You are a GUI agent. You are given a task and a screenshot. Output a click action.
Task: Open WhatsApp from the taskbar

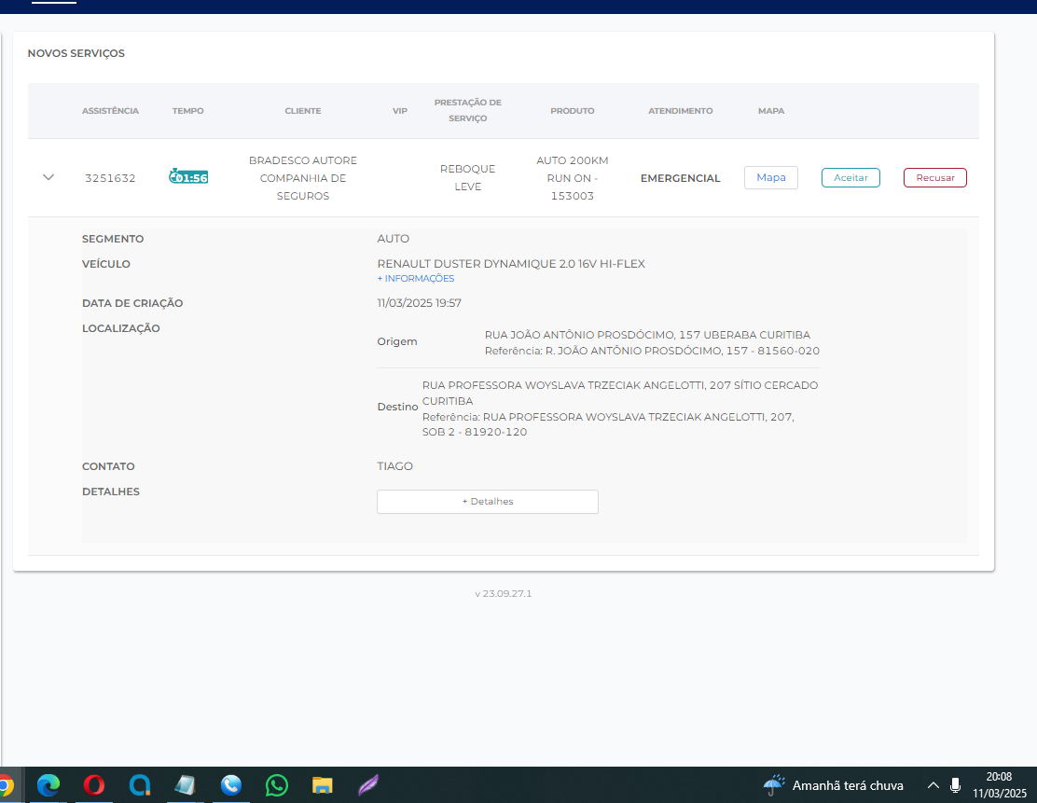(277, 785)
